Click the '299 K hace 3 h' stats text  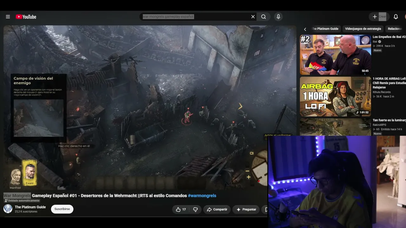click(384, 46)
